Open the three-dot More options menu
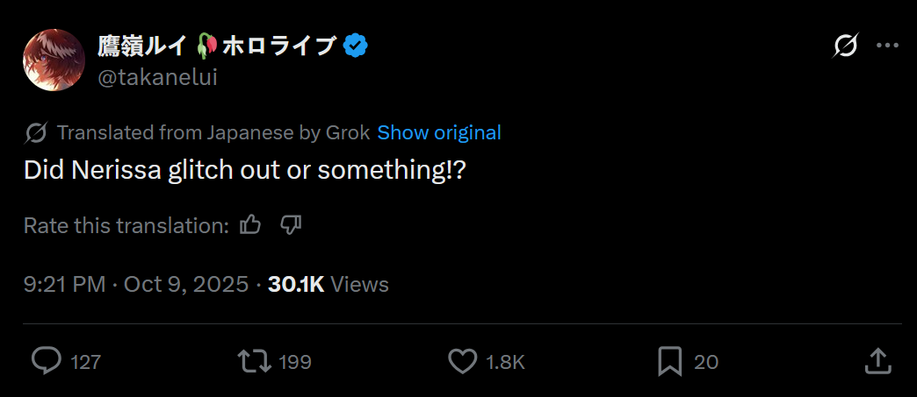The height and width of the screenshot is (397, 917). 888,46
